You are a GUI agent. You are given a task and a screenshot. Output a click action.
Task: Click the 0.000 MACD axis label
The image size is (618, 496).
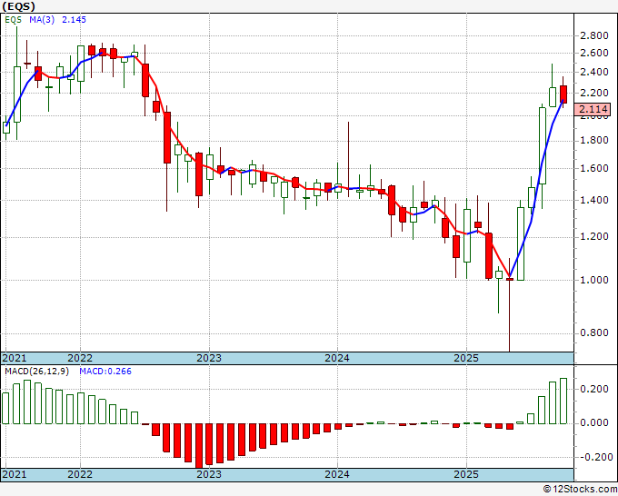tap(594, 423)
